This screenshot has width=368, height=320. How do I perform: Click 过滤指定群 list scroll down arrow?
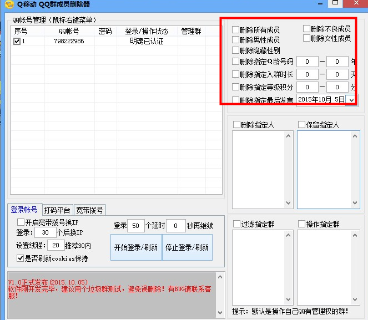tap(289, 299)
